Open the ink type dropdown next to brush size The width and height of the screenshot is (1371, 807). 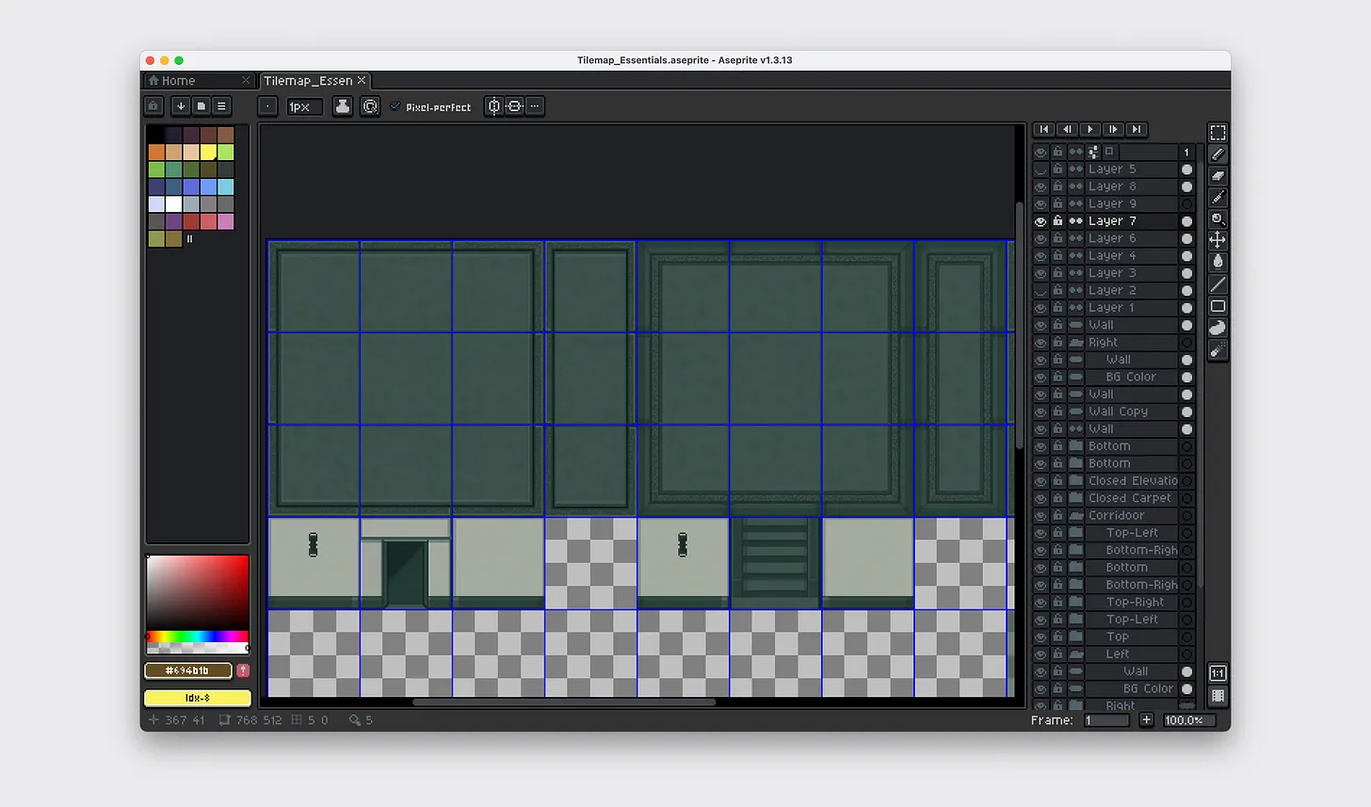pyautogui.click(x=342, y=106)
